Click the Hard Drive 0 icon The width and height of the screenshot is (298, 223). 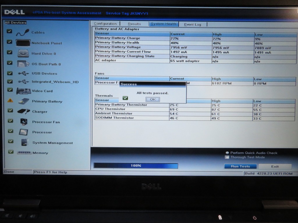(x=23, y=53)
